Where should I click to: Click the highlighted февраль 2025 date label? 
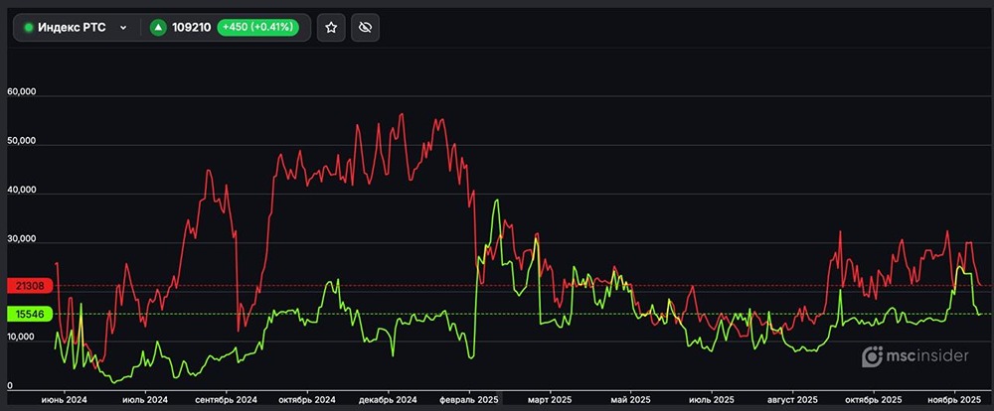pos(469,400)
